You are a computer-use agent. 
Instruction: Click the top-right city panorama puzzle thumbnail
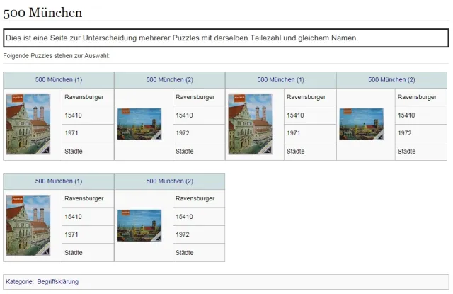362,124
